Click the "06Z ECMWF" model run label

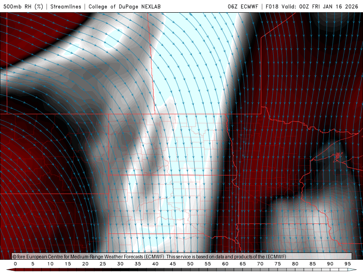pos(243,6)
